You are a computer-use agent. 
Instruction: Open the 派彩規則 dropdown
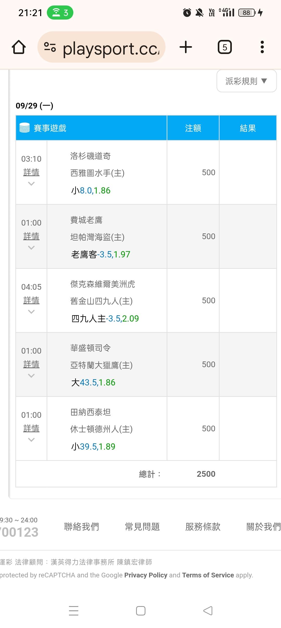pos(246,81)
